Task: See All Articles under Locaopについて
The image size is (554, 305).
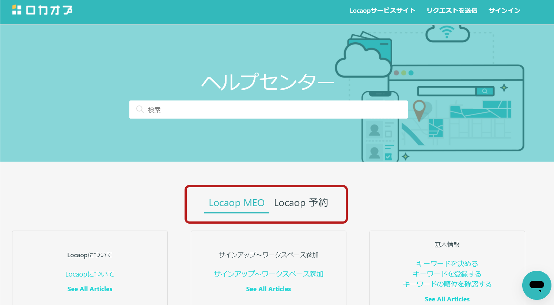Action: coord(90,289)
